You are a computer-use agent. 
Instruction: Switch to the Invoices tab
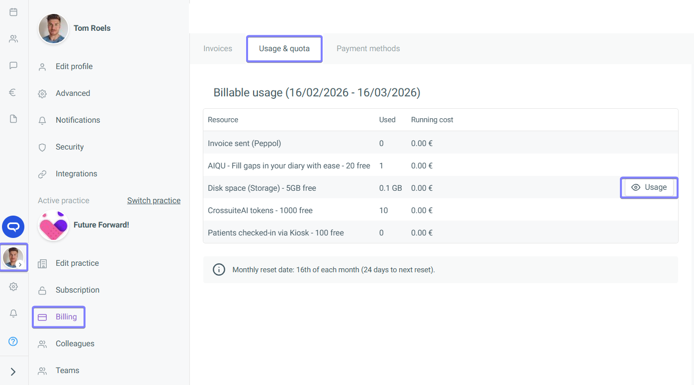(x=218, y=49)
